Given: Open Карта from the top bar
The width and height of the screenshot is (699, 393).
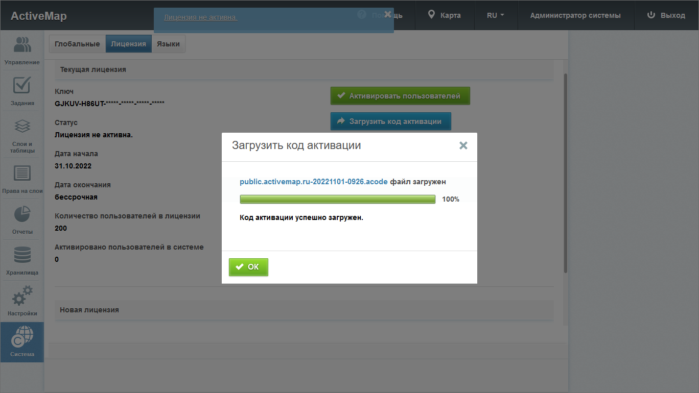Looking at the screenshot, I should point(445,15).
